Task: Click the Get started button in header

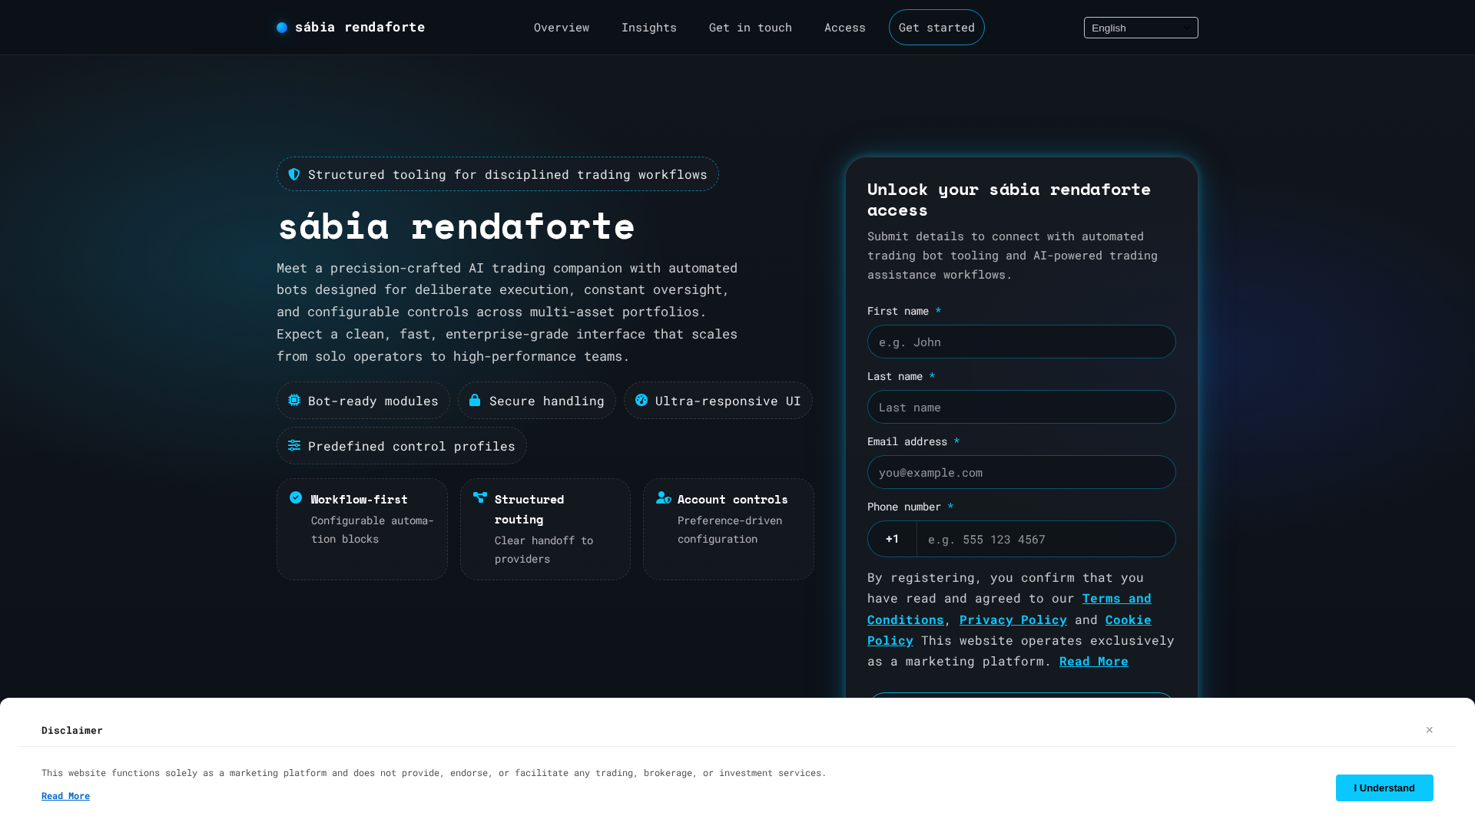Action: 936,28
